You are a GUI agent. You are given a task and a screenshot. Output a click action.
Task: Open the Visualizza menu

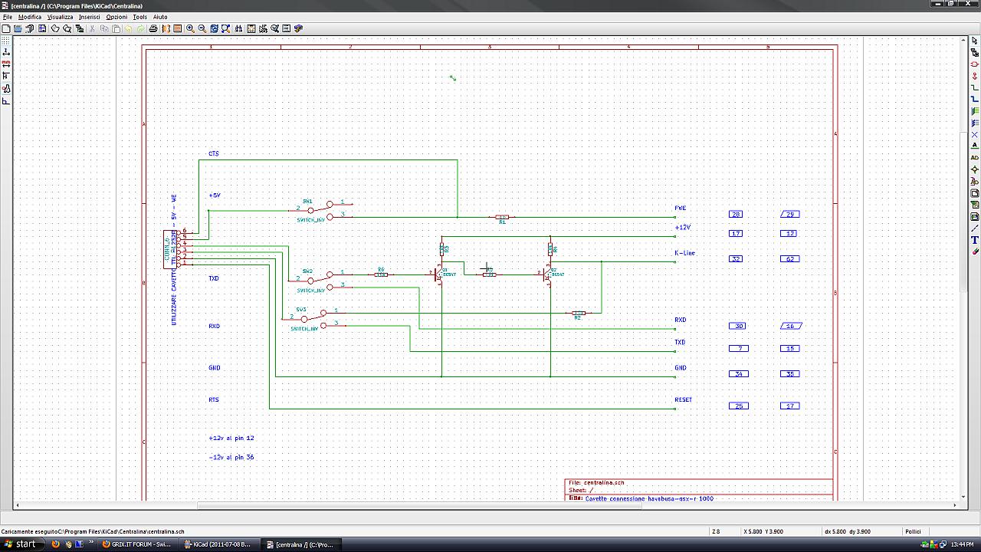click(60, 17)
